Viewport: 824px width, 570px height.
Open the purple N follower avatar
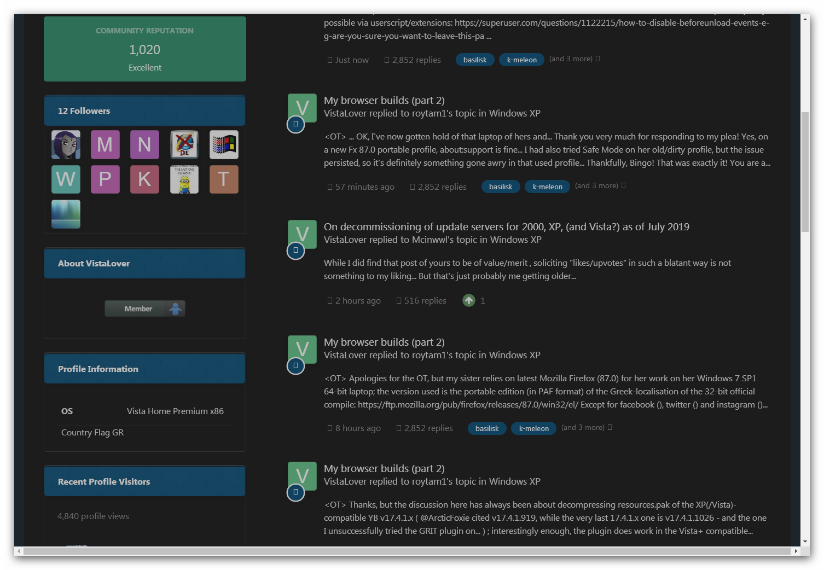(x=144, y=144)
